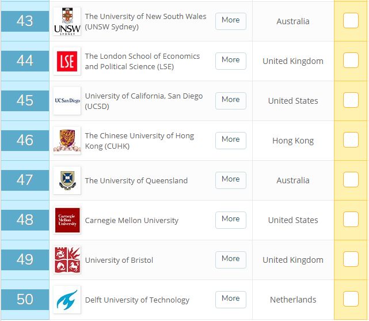The image size is (369, 321).
Task: Check the compare box for UNSW Sydney
Action: 351,21
